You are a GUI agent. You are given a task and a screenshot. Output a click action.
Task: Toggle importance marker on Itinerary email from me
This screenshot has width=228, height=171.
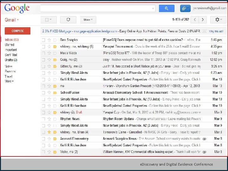coord(55,86)
